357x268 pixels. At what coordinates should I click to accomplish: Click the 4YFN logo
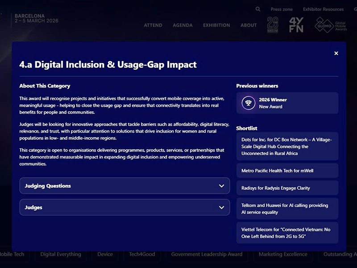[296, 25]
